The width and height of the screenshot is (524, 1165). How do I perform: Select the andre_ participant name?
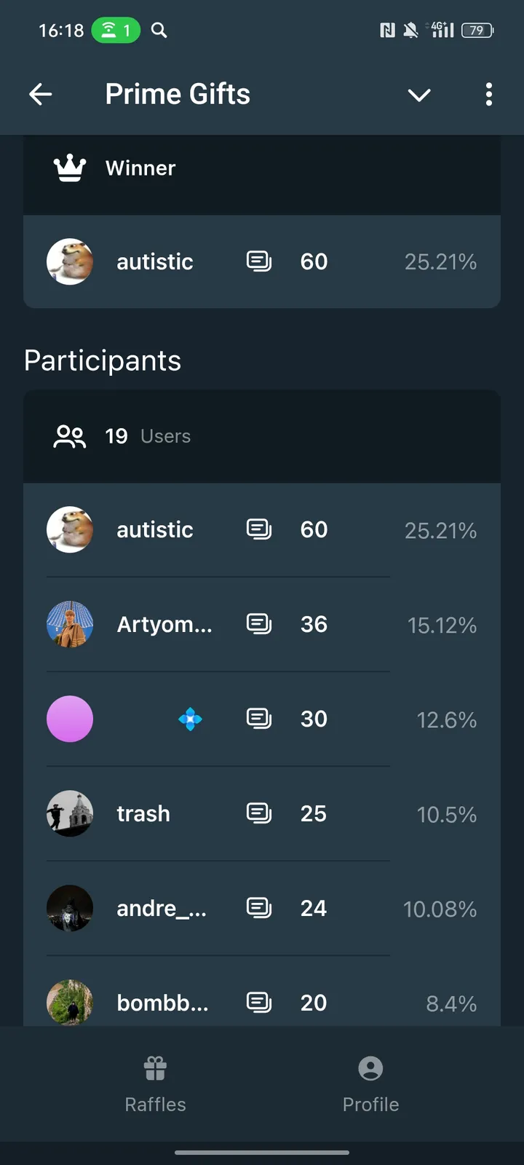pyautogui.click(x=162, y=908)
